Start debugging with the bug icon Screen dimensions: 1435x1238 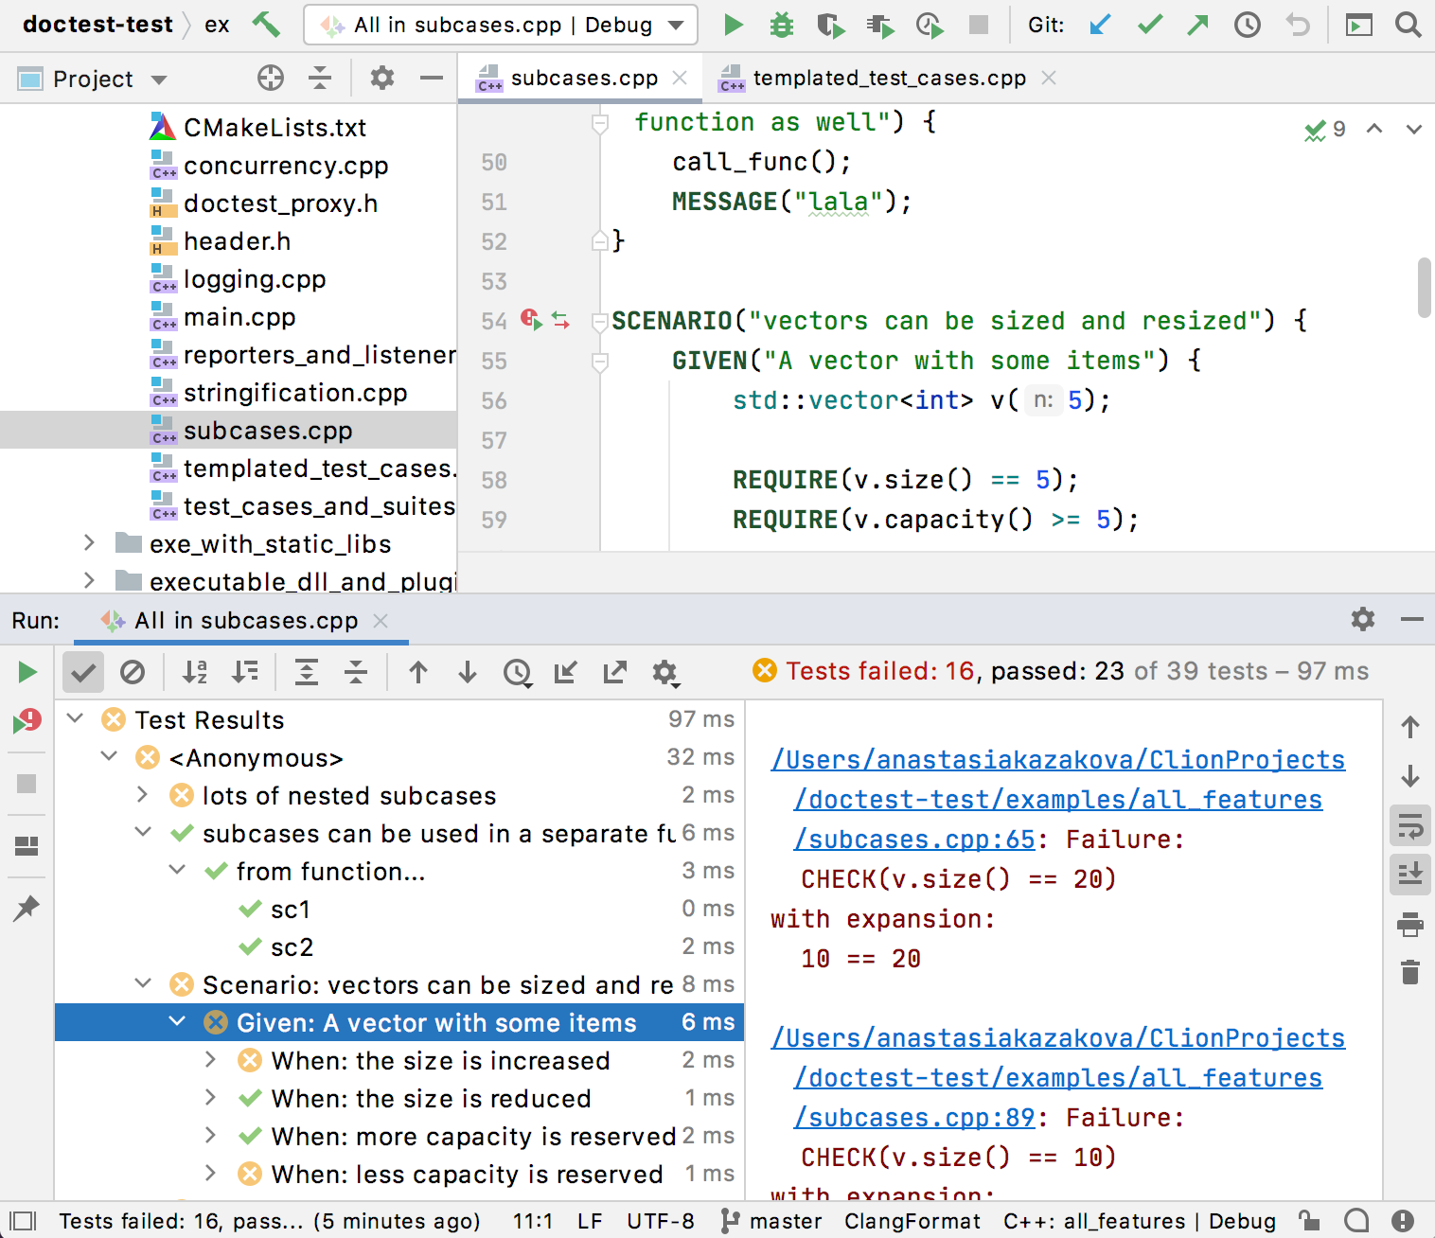781,25
